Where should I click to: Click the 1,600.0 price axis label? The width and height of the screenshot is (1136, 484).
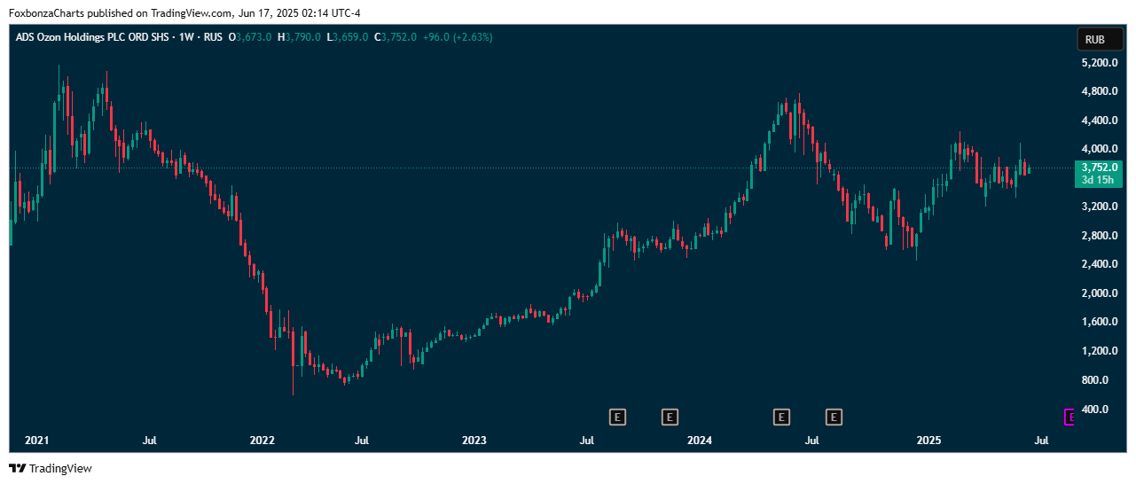point(1099,322)
